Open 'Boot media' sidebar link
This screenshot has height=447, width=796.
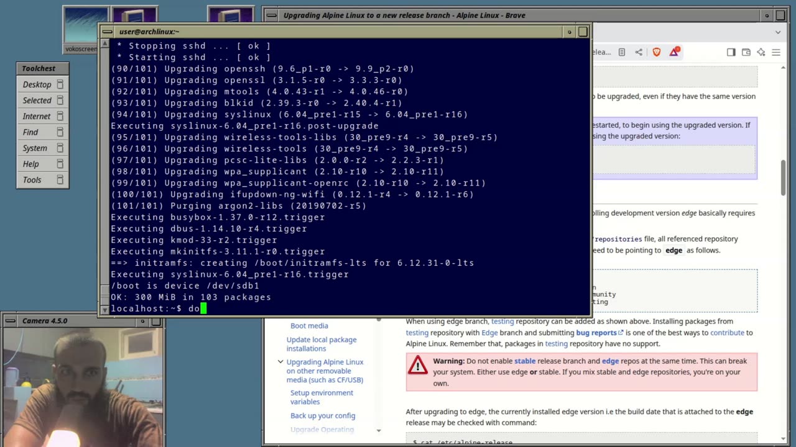tap(309, 326)
